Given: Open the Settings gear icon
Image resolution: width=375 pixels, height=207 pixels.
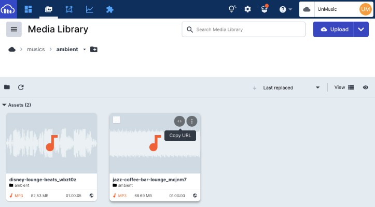Looking at the screenshot, I should [x=247, y=9].
